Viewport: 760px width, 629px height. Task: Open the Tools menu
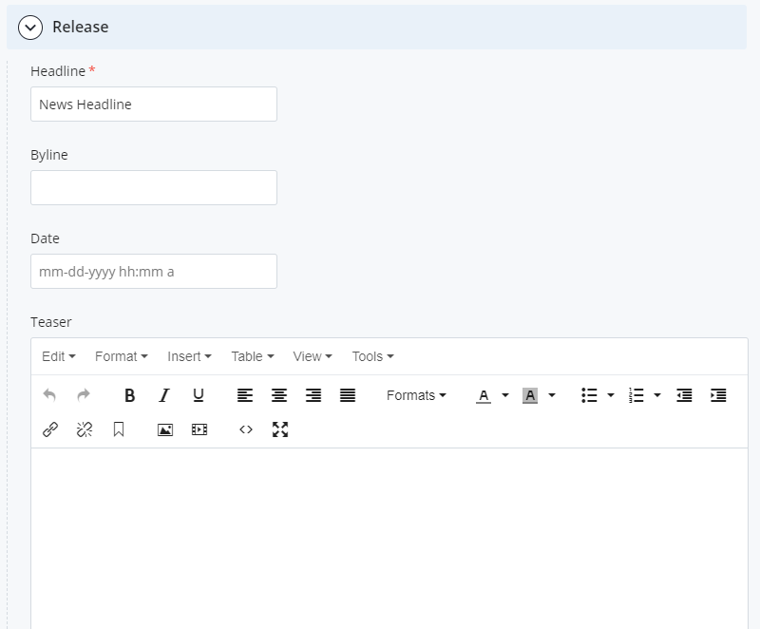point(372,356)
